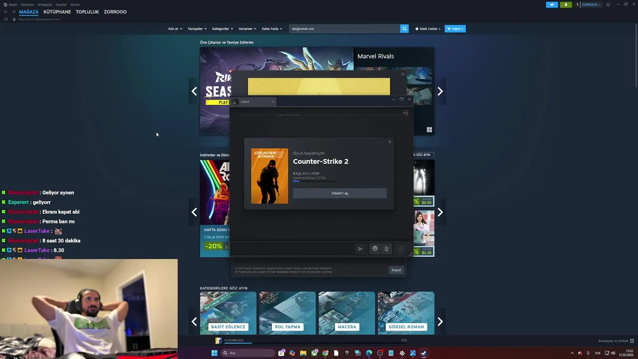Switch to Big Picture mode monitor icon
Screen dimensions: 638x359
[608, 4]
